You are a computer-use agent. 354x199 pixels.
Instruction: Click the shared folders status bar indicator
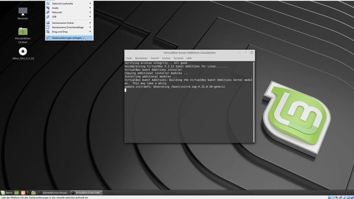(x=348, y=197)
